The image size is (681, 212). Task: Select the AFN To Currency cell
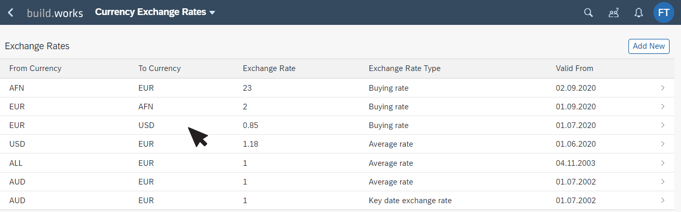(x=146, y=107)
